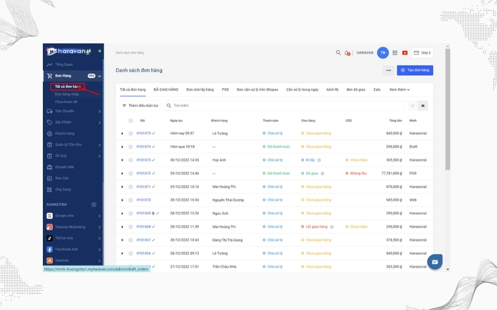Open the Xem thêm dropdown
This screenshot has width=497, height=310.
[x=399, y=90]
